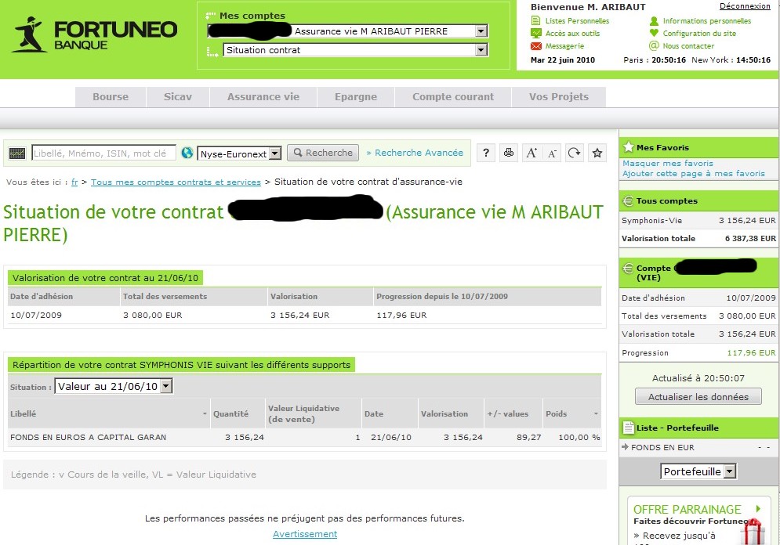Click the Nous contacter link text

(x=688, y=45)
